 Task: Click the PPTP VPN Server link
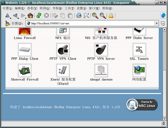tap(101, 59)
